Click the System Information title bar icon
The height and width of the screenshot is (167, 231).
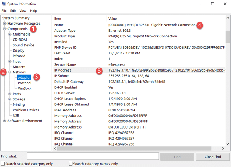(4, 4)
